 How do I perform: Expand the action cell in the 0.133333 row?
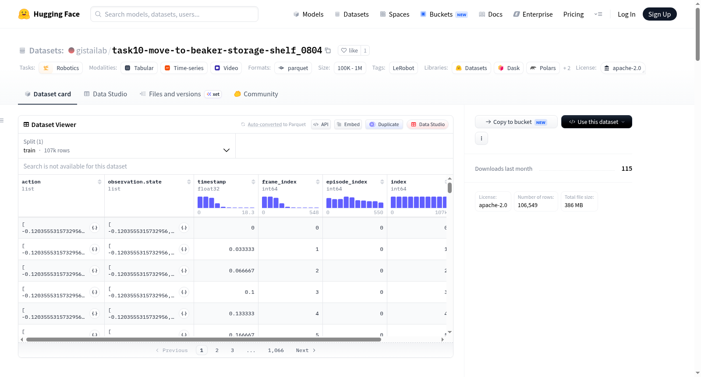pos(95,314)
